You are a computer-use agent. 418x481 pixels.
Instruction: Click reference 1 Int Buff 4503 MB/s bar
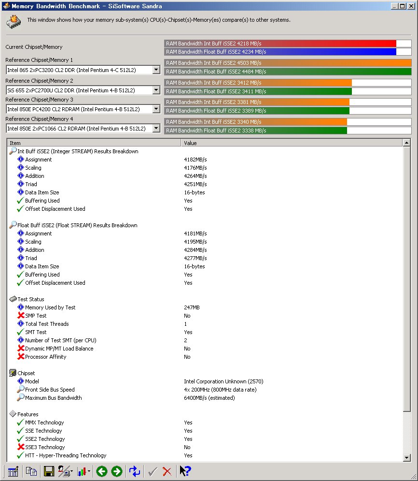point(288,63)
